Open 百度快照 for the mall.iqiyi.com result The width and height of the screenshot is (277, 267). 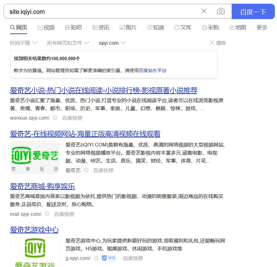click(x=64, y=214)
